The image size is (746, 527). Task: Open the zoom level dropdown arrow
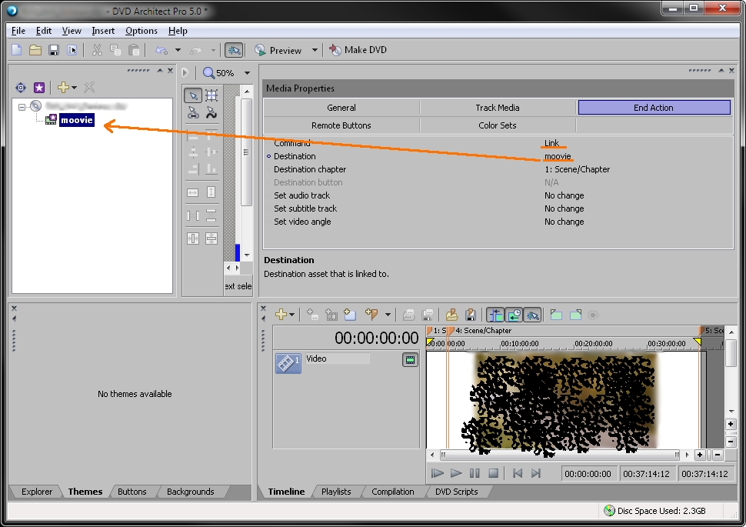[247, 73]
